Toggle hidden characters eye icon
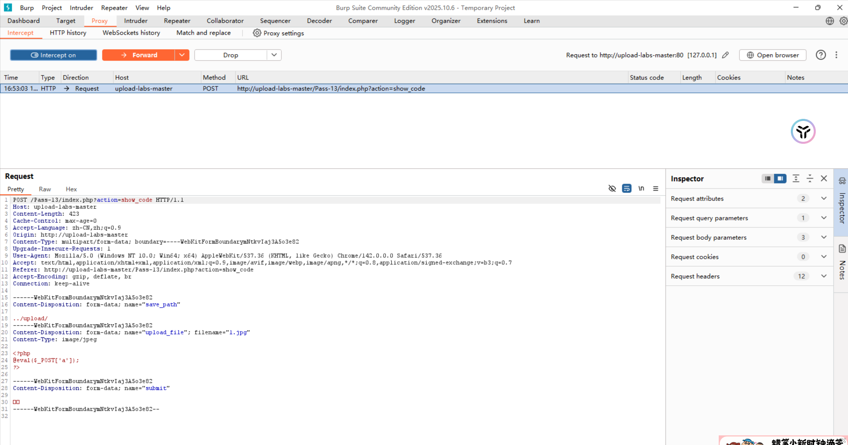848x445 pixels. click(612, 189)
